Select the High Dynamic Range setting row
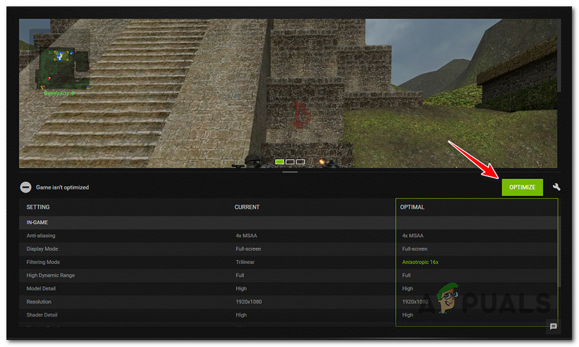The height and width of the screenshot is (347, 579). pyautogui.click(x=289, y=275)
